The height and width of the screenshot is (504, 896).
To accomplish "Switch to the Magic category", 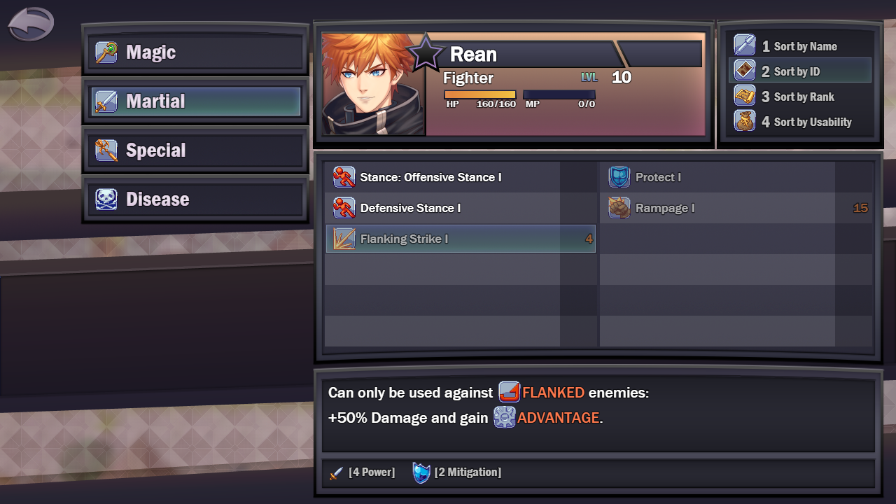I will point(197,52).
